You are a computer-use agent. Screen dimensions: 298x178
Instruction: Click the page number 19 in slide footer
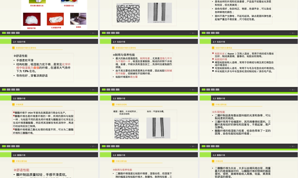click(292, 146)
